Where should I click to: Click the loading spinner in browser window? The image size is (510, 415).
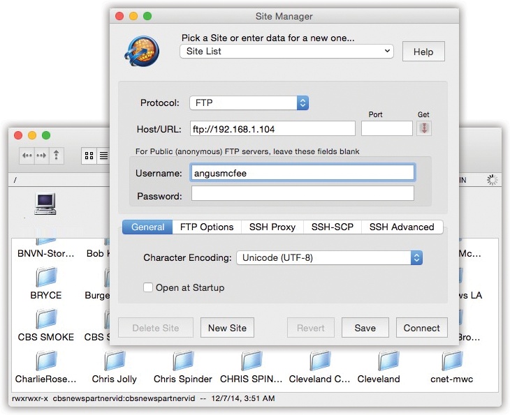pyautogui.click(x=492, y=179)
